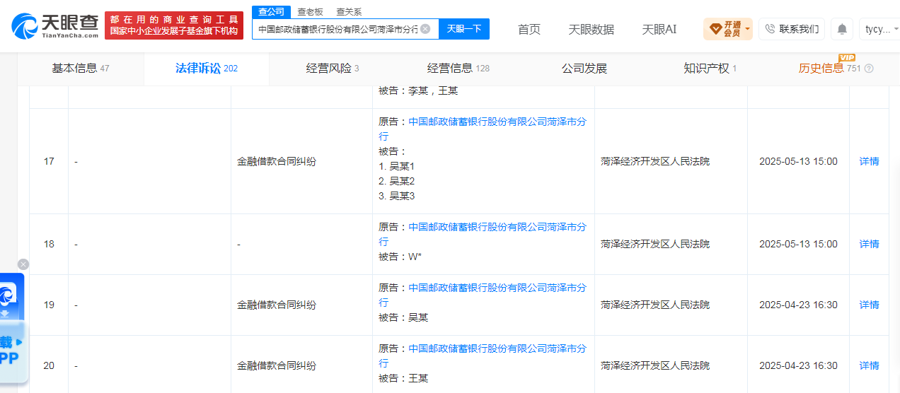Image resolution: width=900 pixels, height=393 pixels.
Task: Click the government fund promo banner
Action: 174,25
